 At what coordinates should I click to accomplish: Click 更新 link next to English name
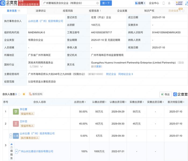tap(99, 67)
